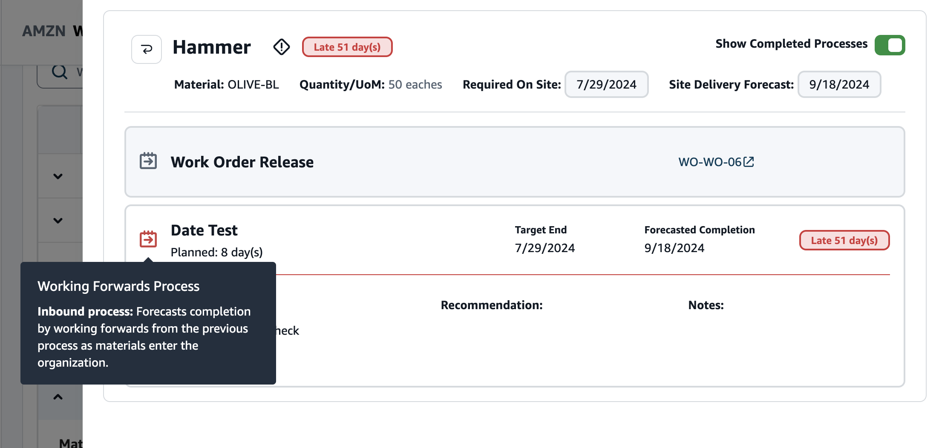Click the Required On Site date field
Viewport: 939px width, 448px height.
[x=606, y=84]
